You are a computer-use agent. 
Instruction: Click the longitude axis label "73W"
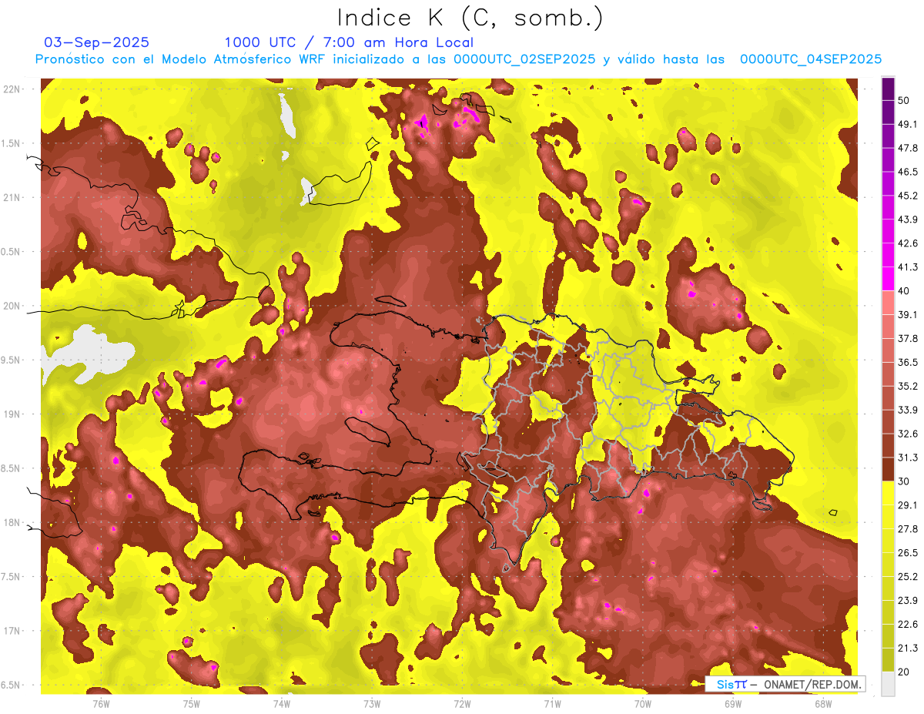[x=372, y=703]
